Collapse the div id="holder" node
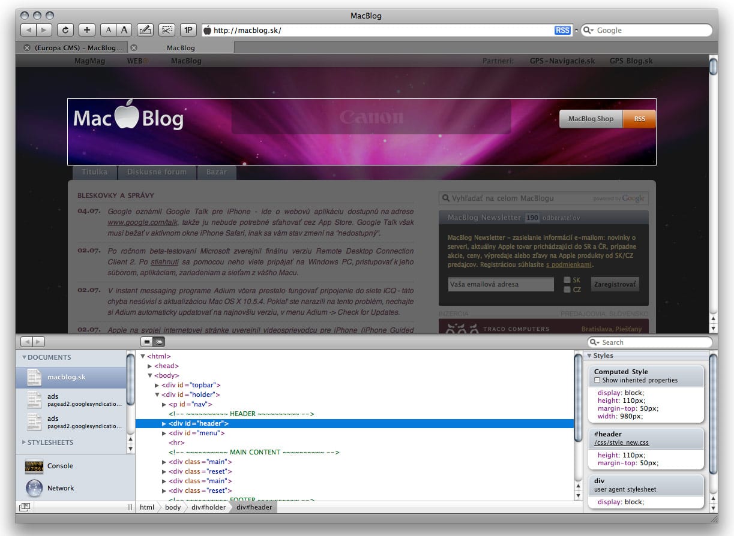The height and width of the screenshot is (536, 734). [157, 395]
